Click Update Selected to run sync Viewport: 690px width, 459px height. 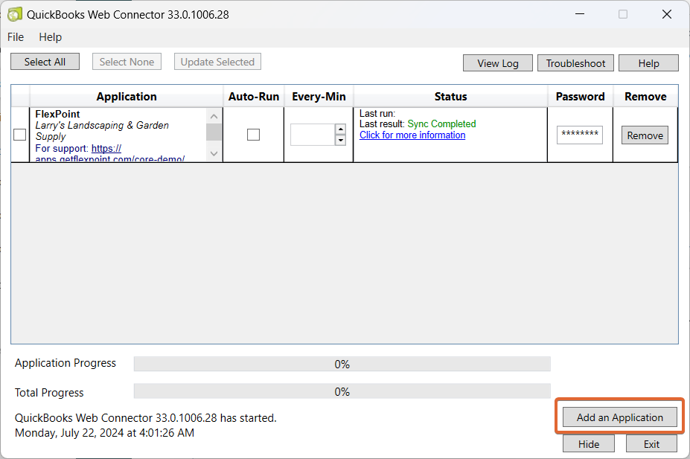pos(217,61)
